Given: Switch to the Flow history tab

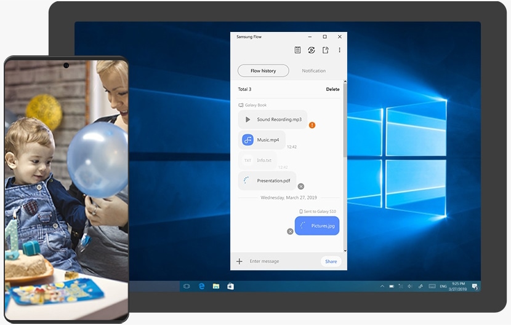Looking at the screenshot, I should [264, 71].
